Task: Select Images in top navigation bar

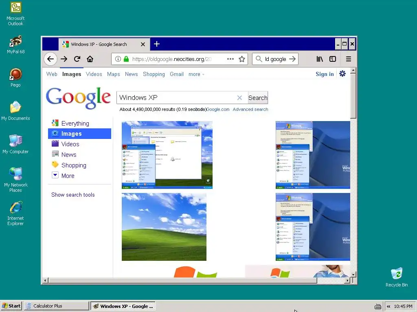Action: [72, 74]
